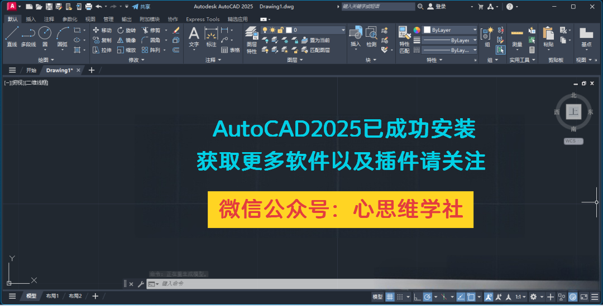Click 匹配图层 button
The height and width of the screenshot is (306, 603).
(315, 50)
